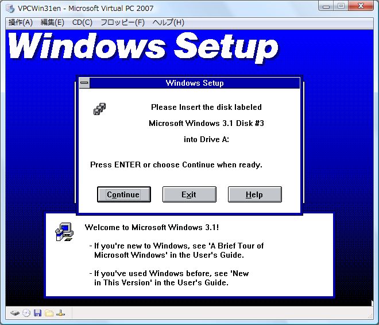
Task: Open the Windows Setup dialog control-menu box
Action: tap(84, 83)
